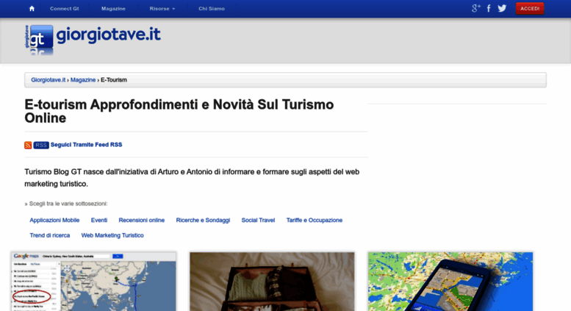Click the gt logo square
This screenshot has height=311, width=571.
(x=40, y=37)
